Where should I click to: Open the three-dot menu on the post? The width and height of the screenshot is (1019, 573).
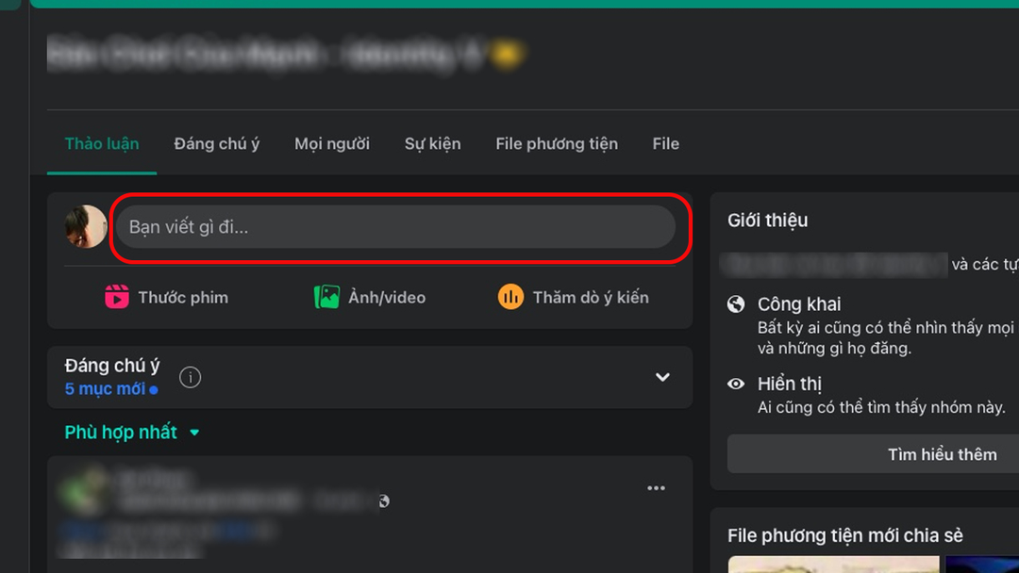click(x=656, y=488)
